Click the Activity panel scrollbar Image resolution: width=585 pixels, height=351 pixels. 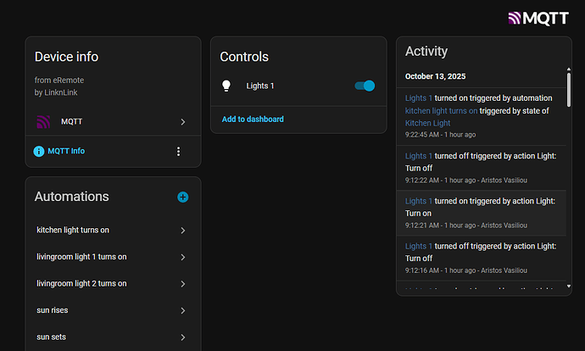568,85
